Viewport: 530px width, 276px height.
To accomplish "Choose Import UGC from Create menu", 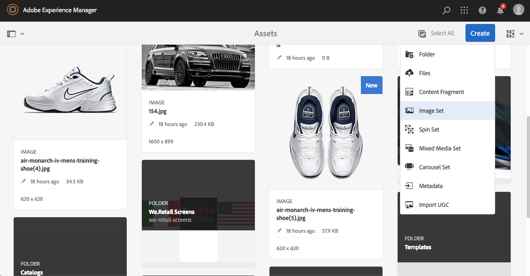I will coord(448,205).
